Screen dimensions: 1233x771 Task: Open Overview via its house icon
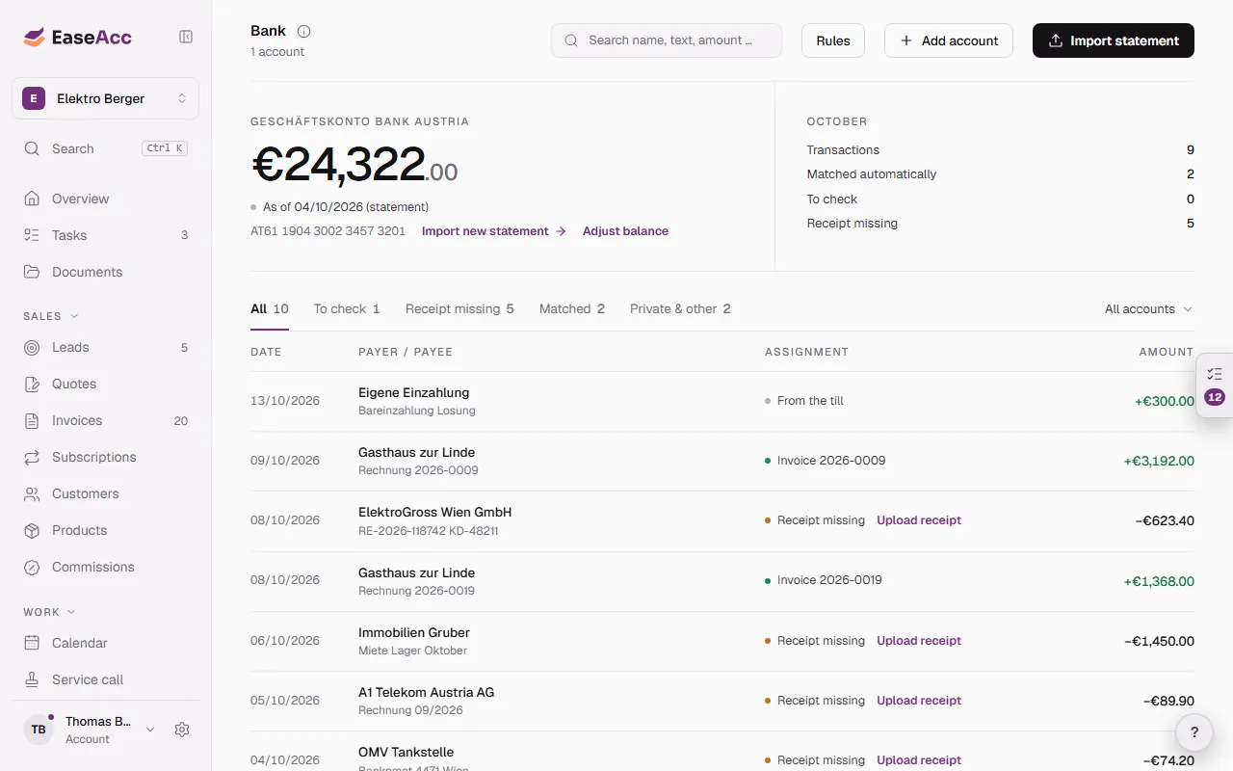click(x=32, y=199)
